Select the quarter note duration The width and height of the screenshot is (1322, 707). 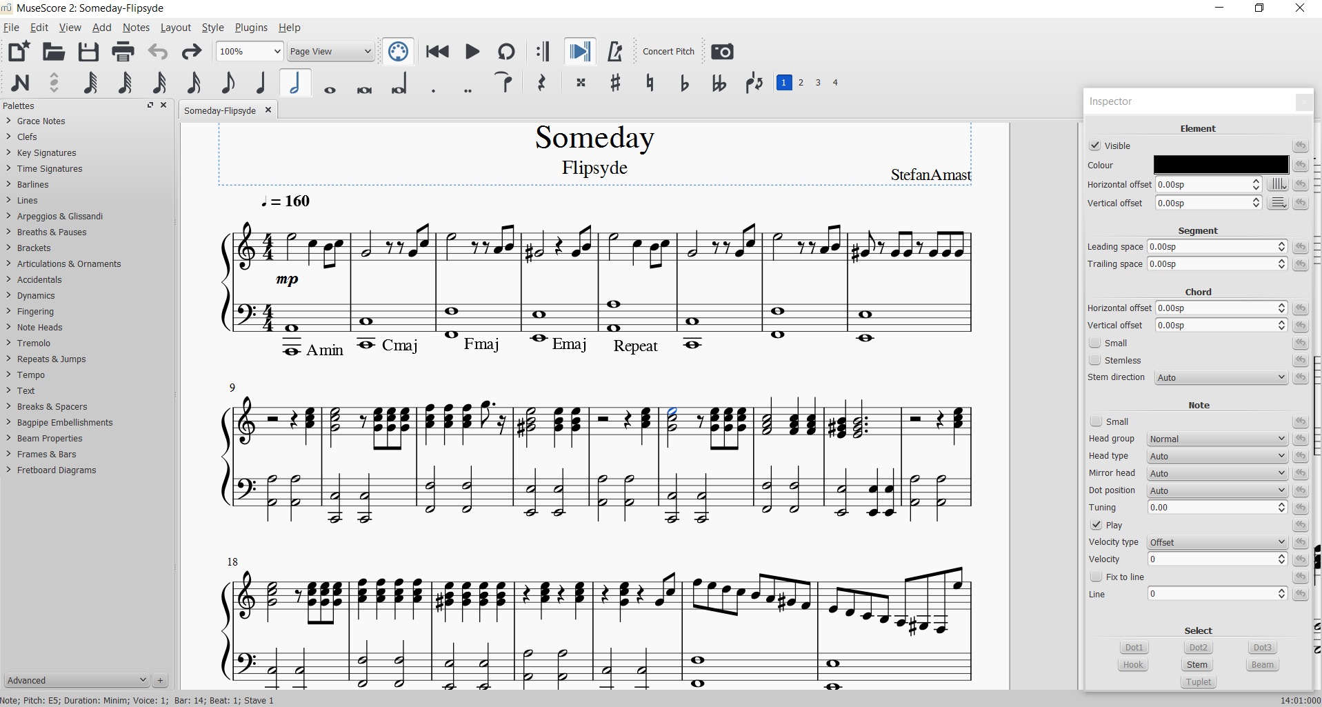coord(261,83)
